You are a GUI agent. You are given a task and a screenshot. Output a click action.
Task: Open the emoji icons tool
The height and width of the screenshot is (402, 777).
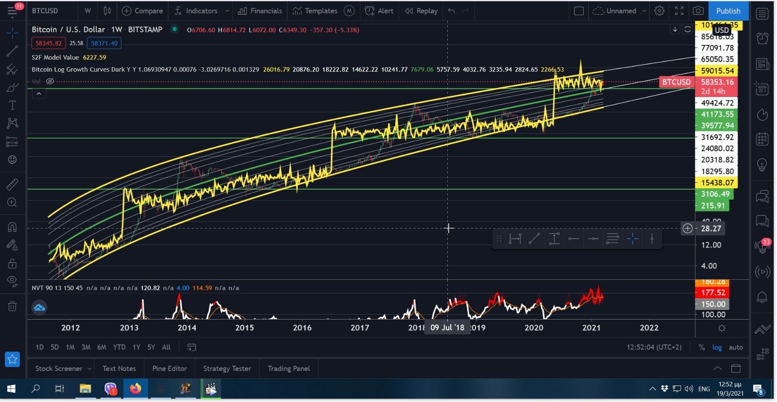click(12, 160)
